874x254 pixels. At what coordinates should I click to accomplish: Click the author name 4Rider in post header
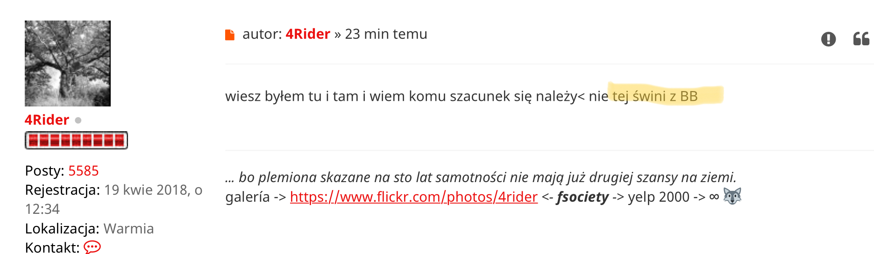[x=308, y=34]
